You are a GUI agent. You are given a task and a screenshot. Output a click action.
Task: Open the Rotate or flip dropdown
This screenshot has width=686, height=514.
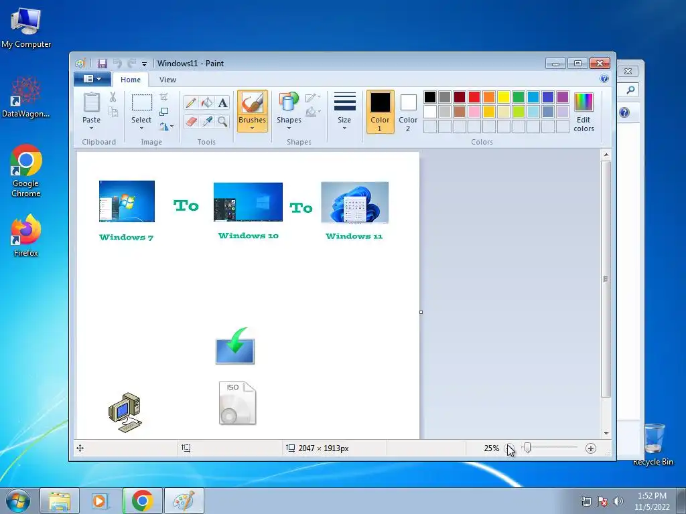(x=166, y=126)
